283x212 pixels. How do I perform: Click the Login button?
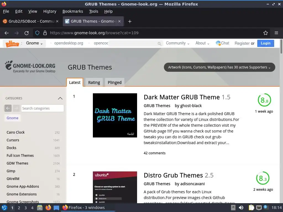pyautogui.click(x=266, y=43)
